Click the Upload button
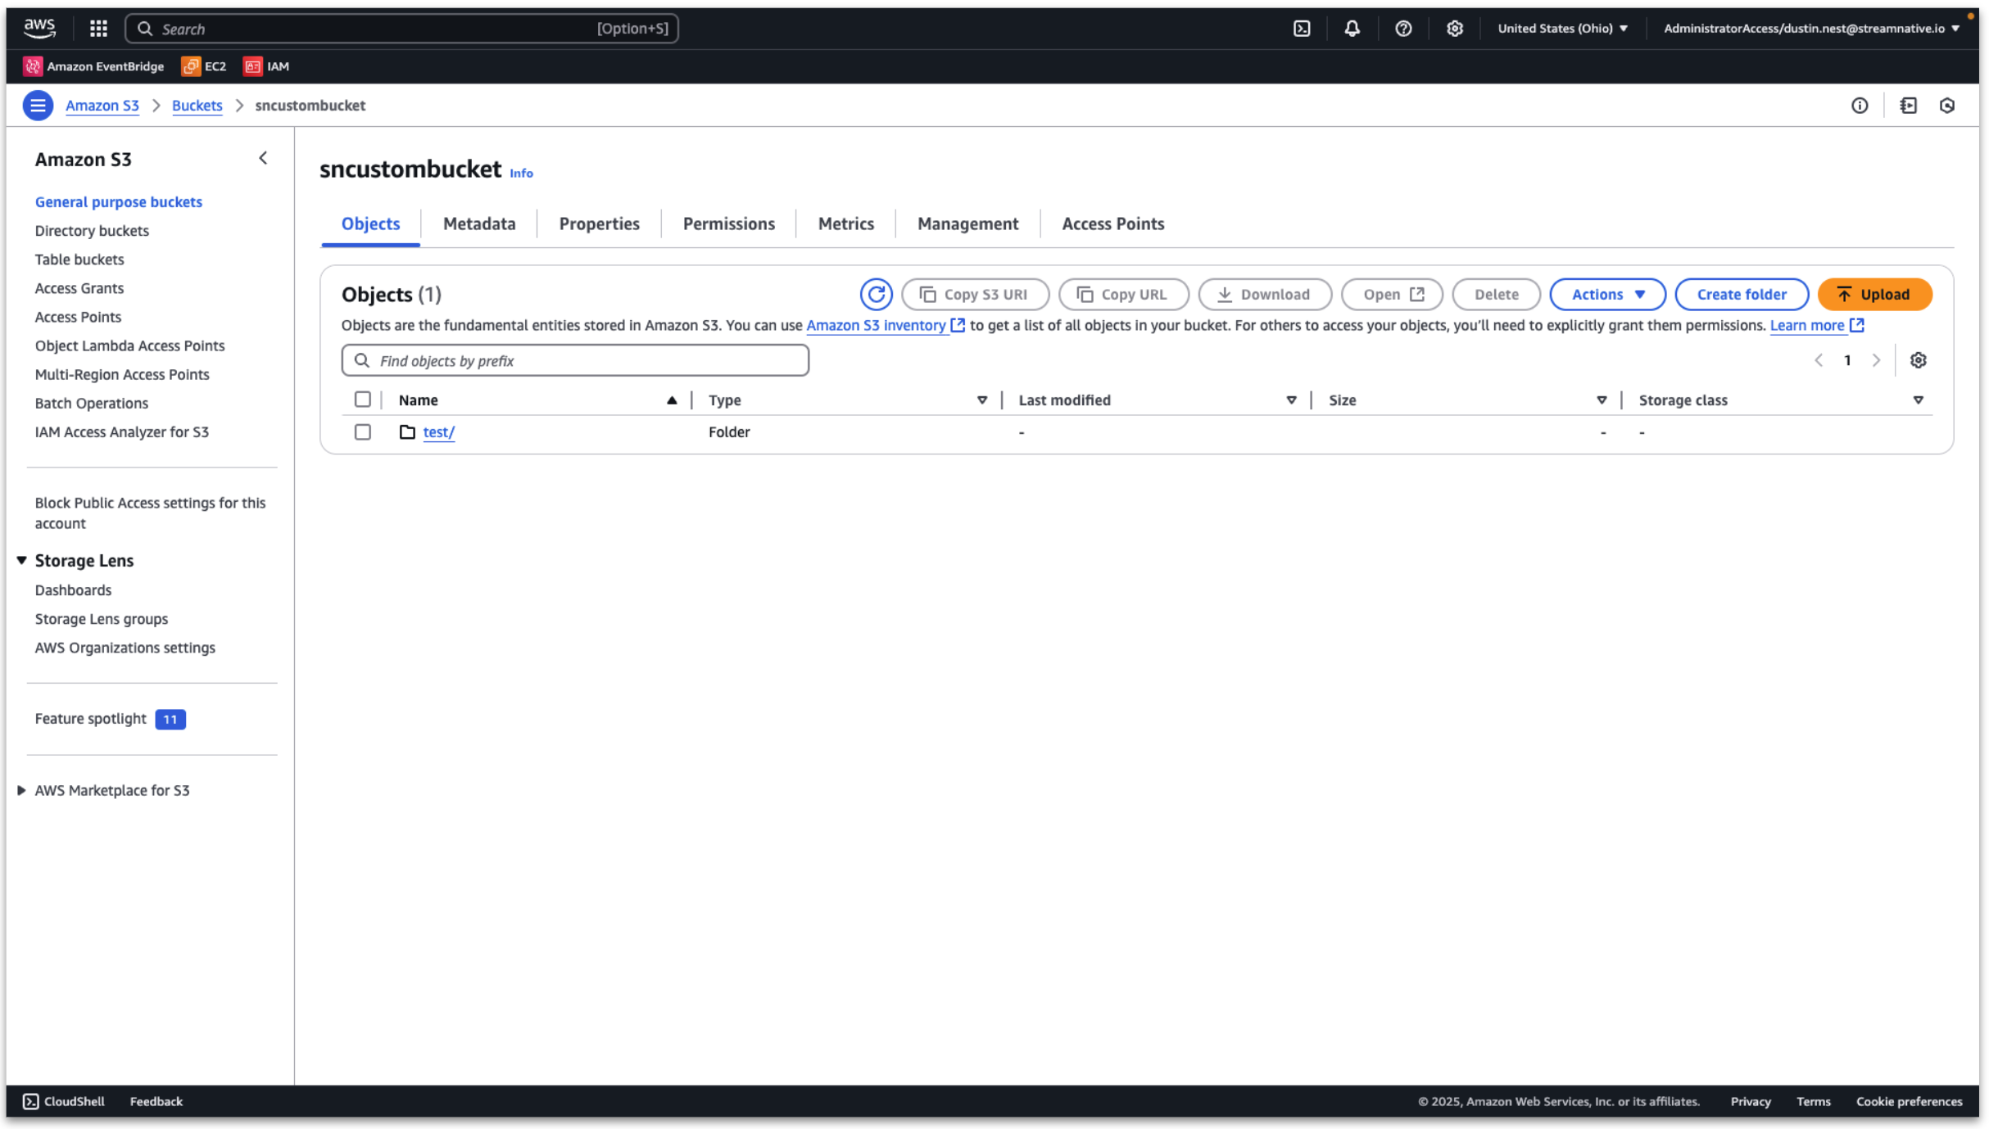 coord(1873,294)
